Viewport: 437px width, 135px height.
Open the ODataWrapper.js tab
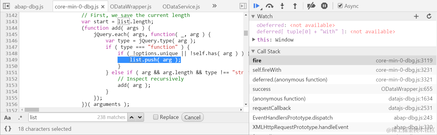pyautogui.click(x=131, y=6)
